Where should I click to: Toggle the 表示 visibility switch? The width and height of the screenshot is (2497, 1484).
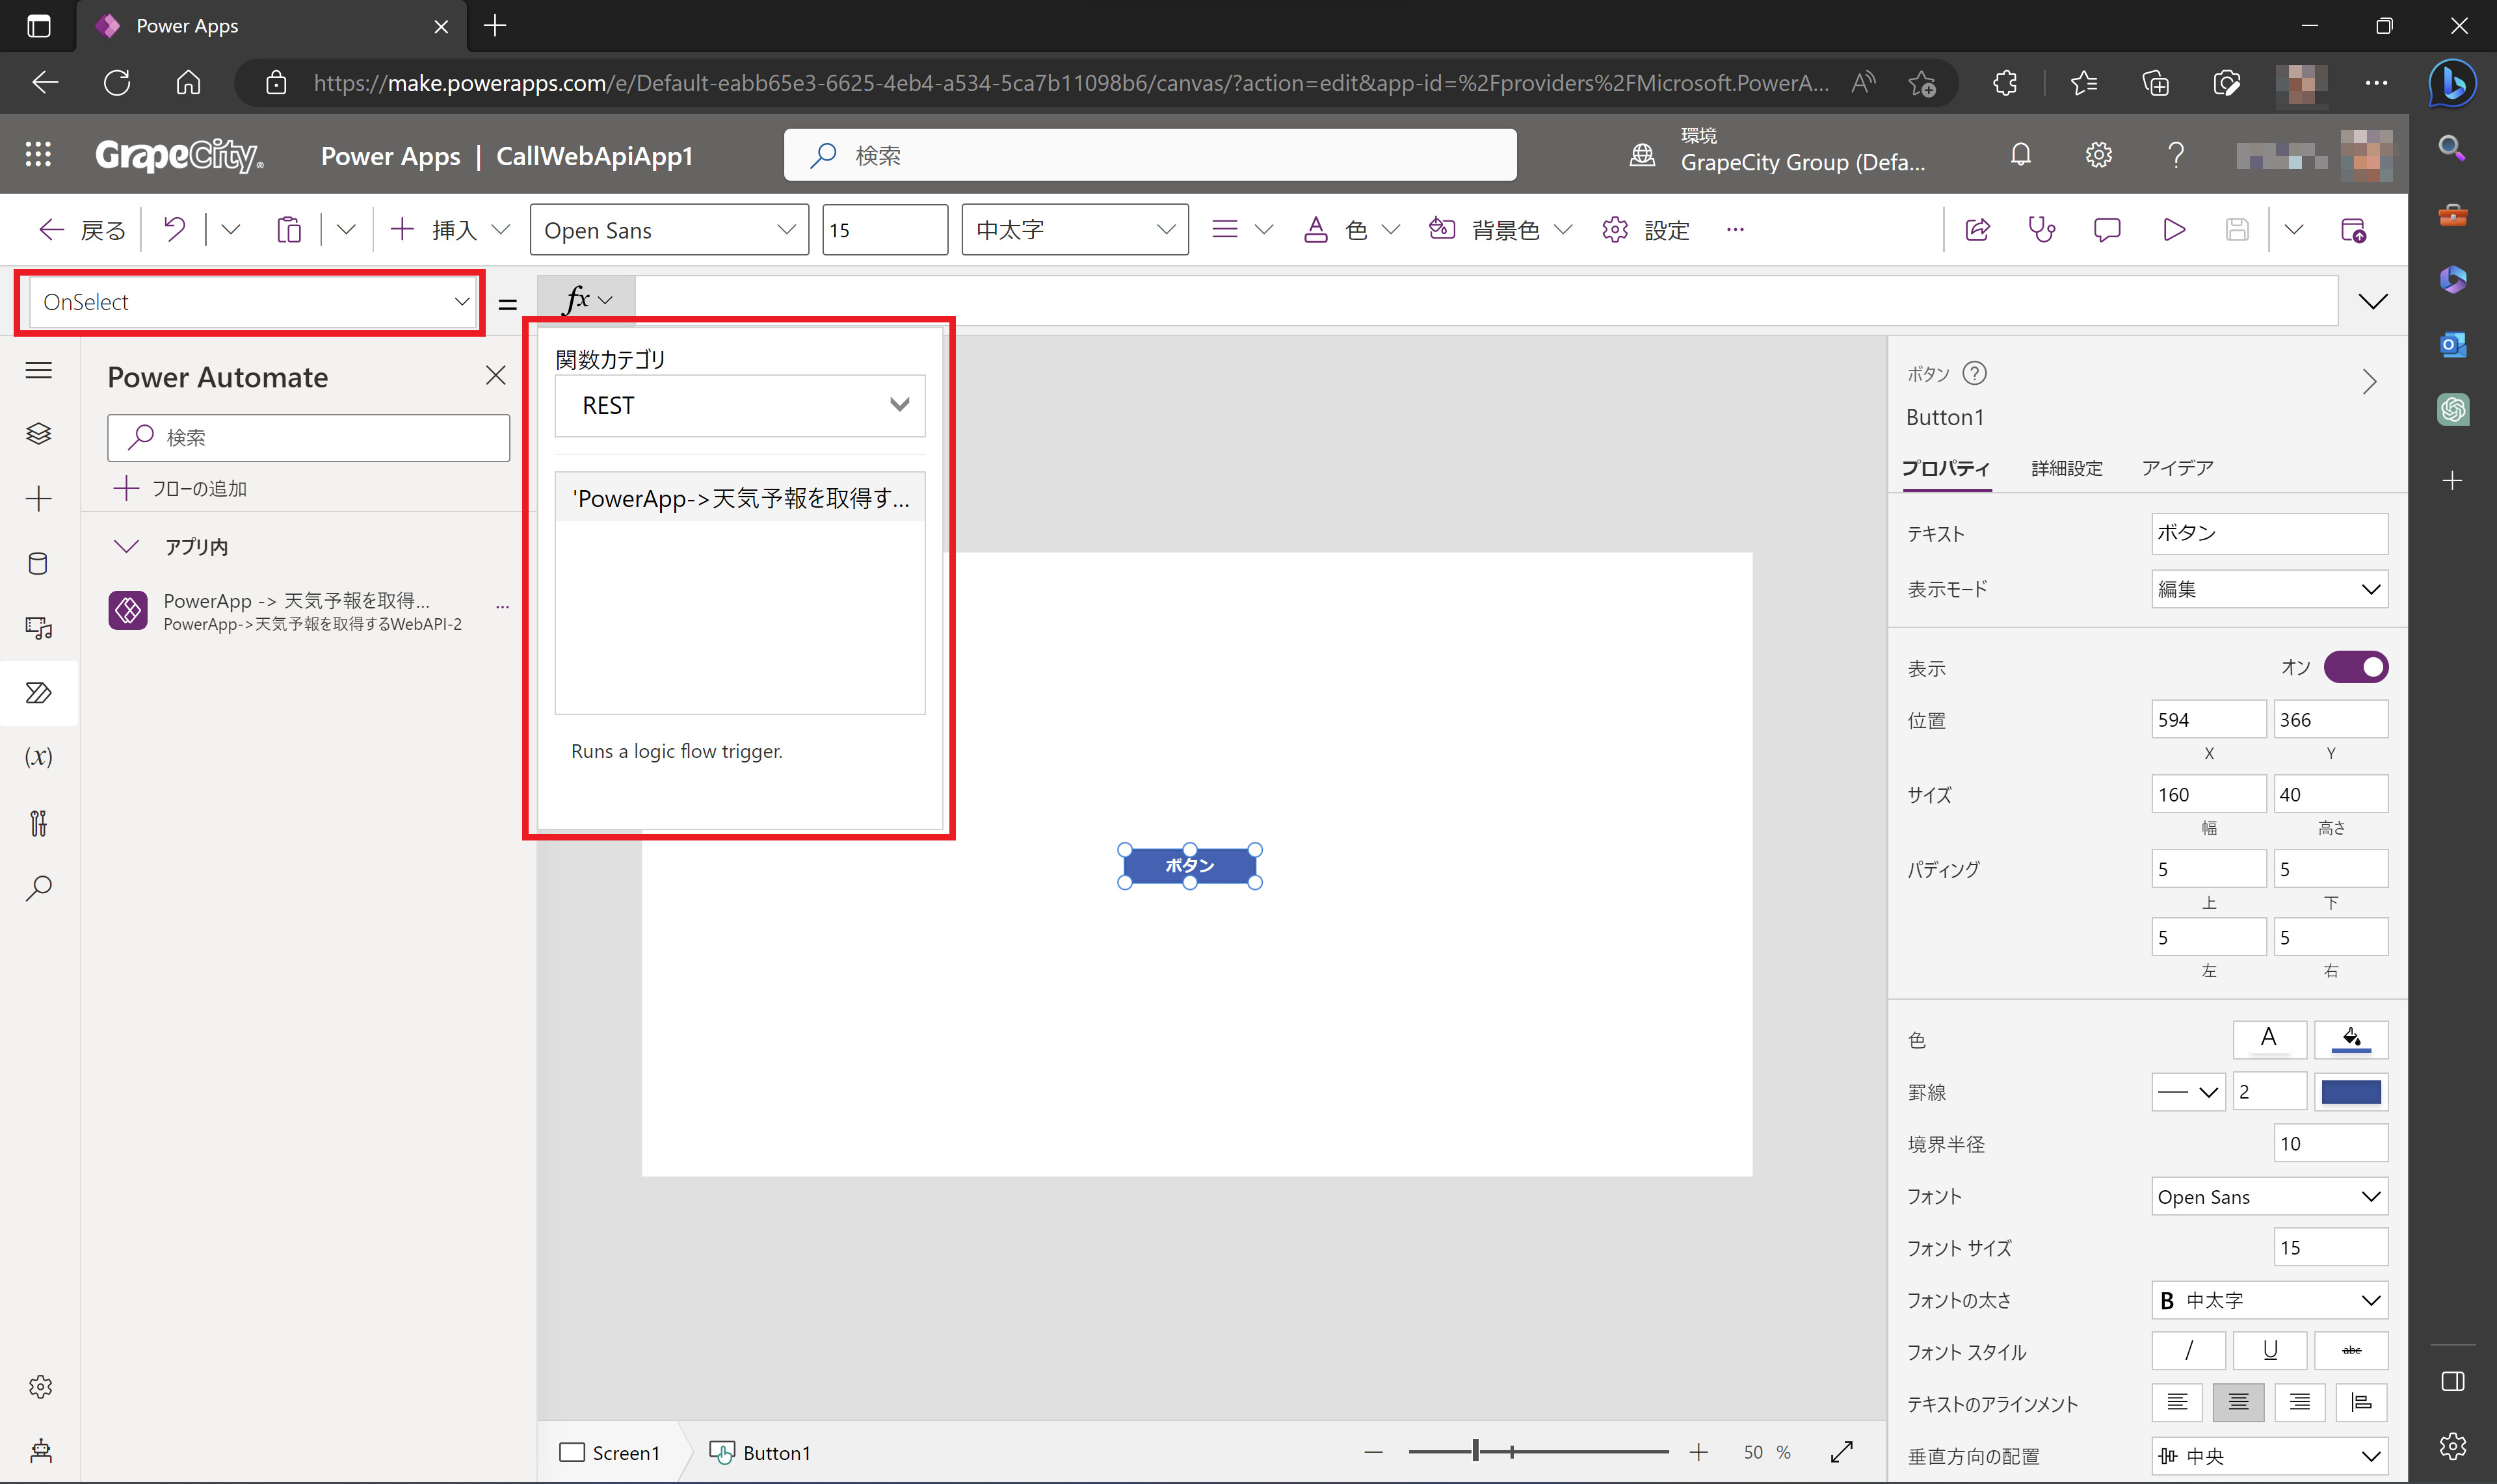pyautogui.click(x=2355, y=667)
